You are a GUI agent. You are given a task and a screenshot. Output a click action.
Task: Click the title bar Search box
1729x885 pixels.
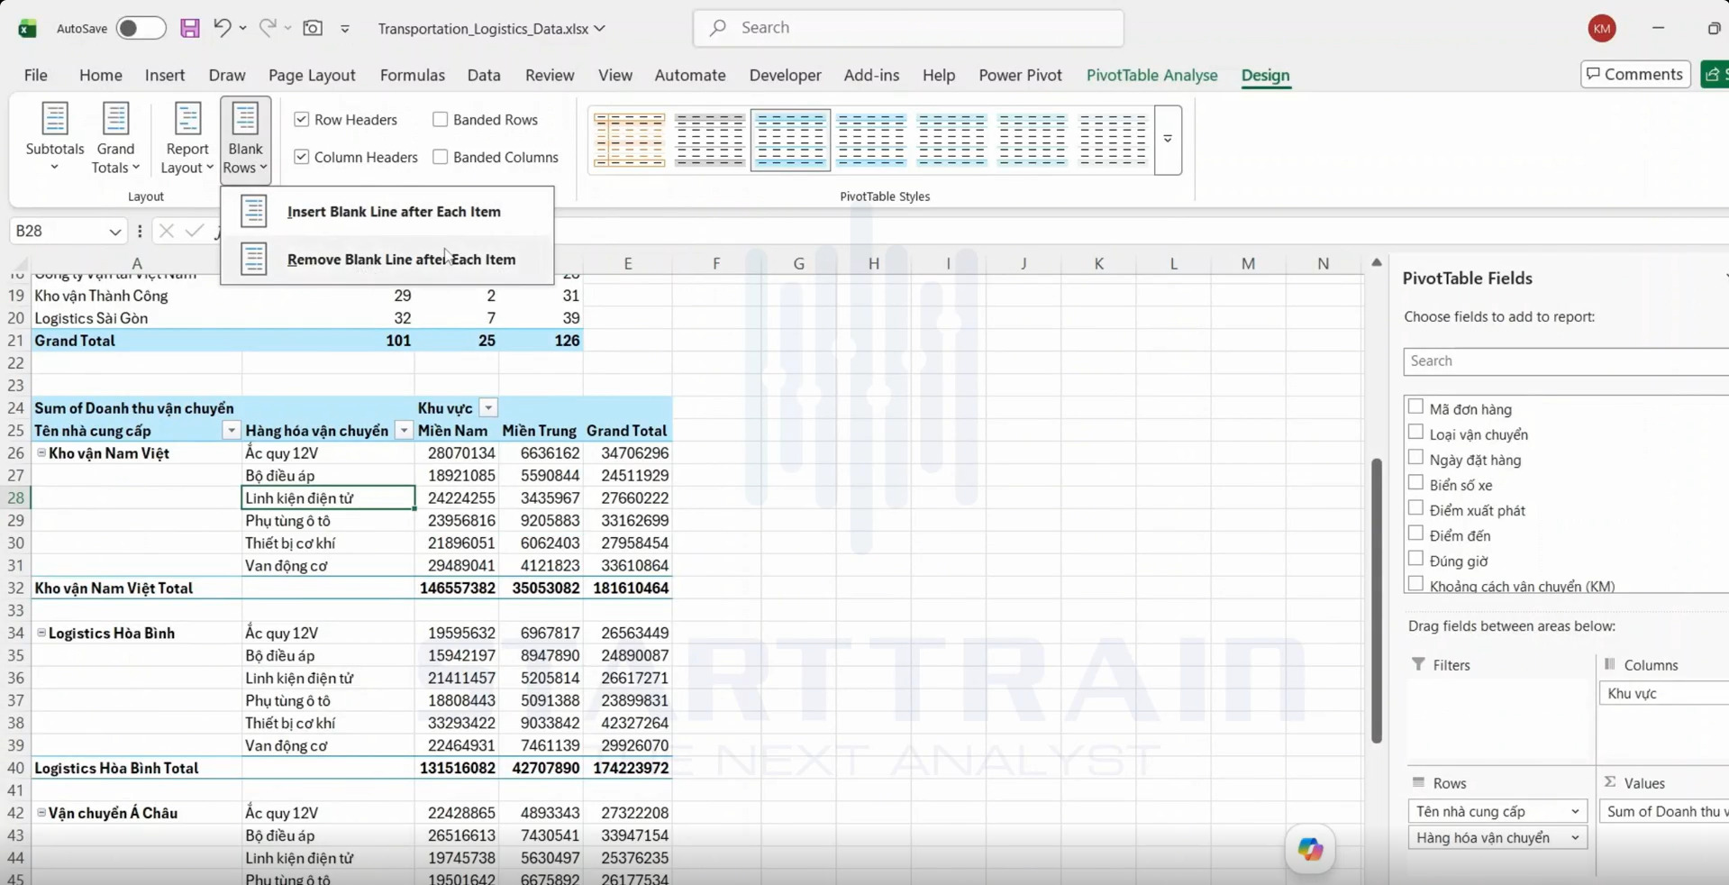coord(908,28)
